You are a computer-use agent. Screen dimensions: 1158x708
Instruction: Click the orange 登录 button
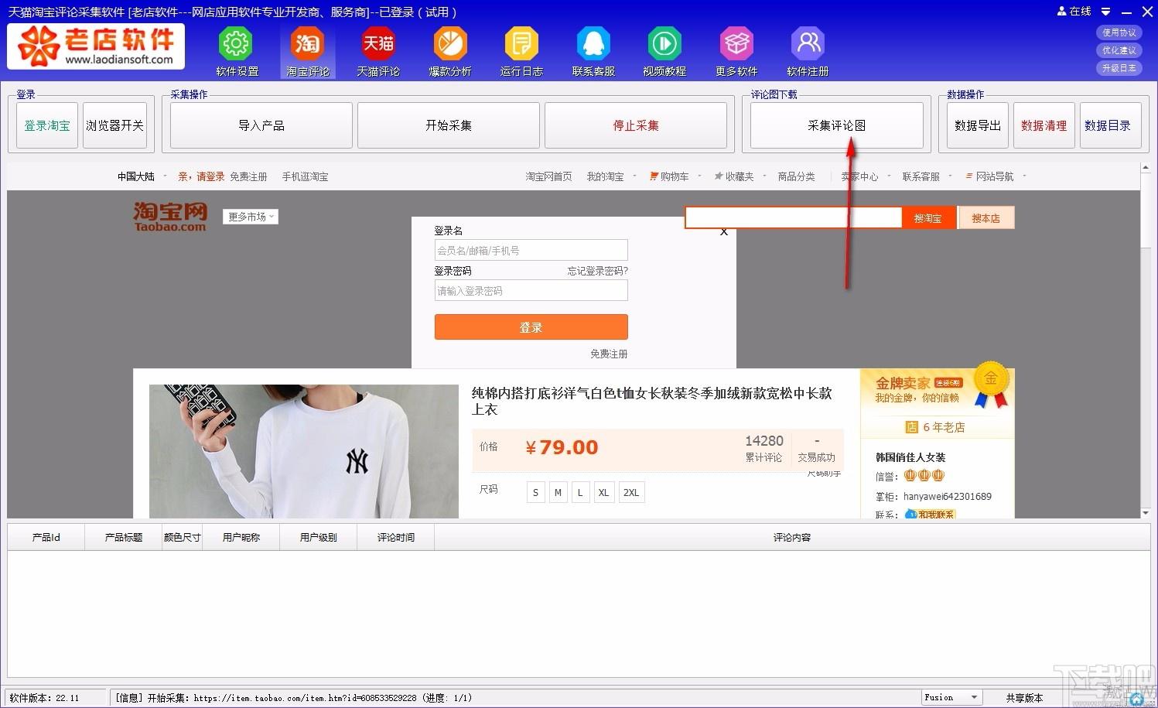[x=531, y=327]
